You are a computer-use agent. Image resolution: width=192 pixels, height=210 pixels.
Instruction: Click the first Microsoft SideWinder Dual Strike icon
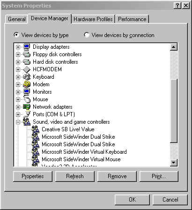36,137
